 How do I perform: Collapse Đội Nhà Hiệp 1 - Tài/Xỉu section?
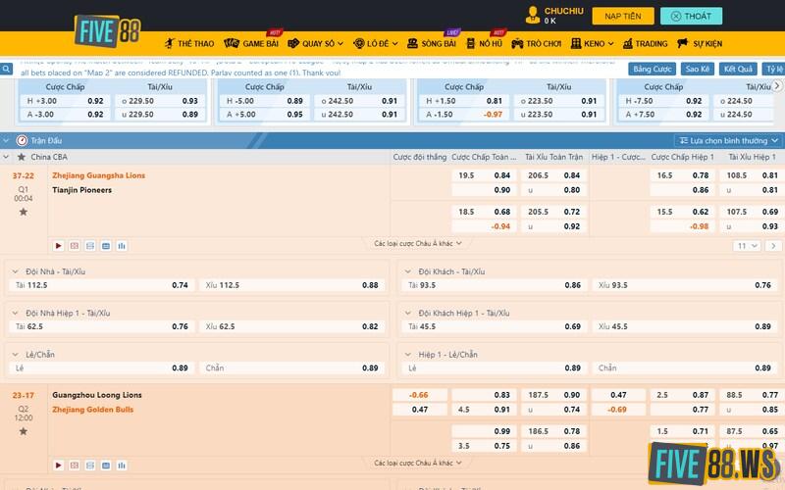click(x=15, y=313)
